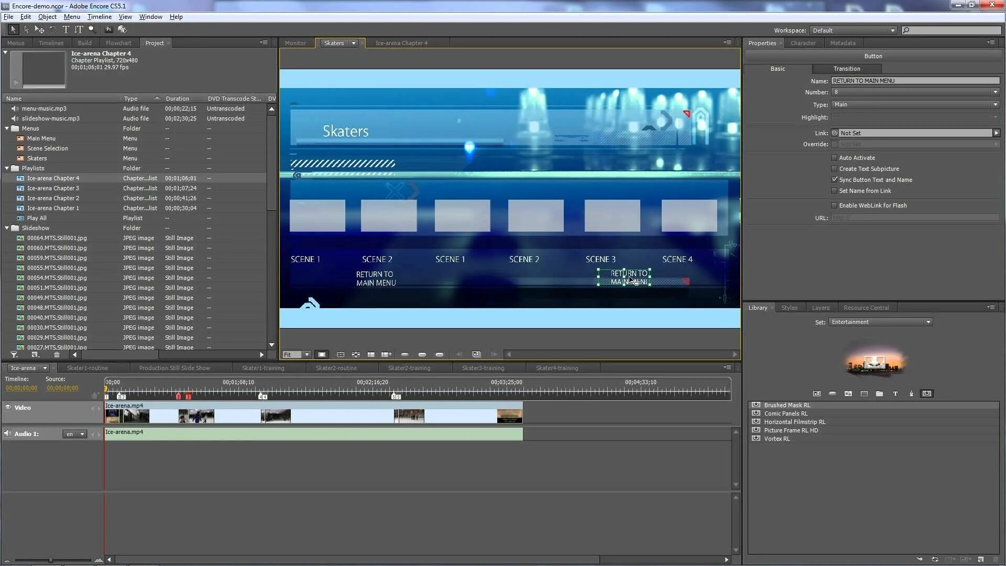Check Set Name from Link option
Screen dimensions: 1006x566
834,191
